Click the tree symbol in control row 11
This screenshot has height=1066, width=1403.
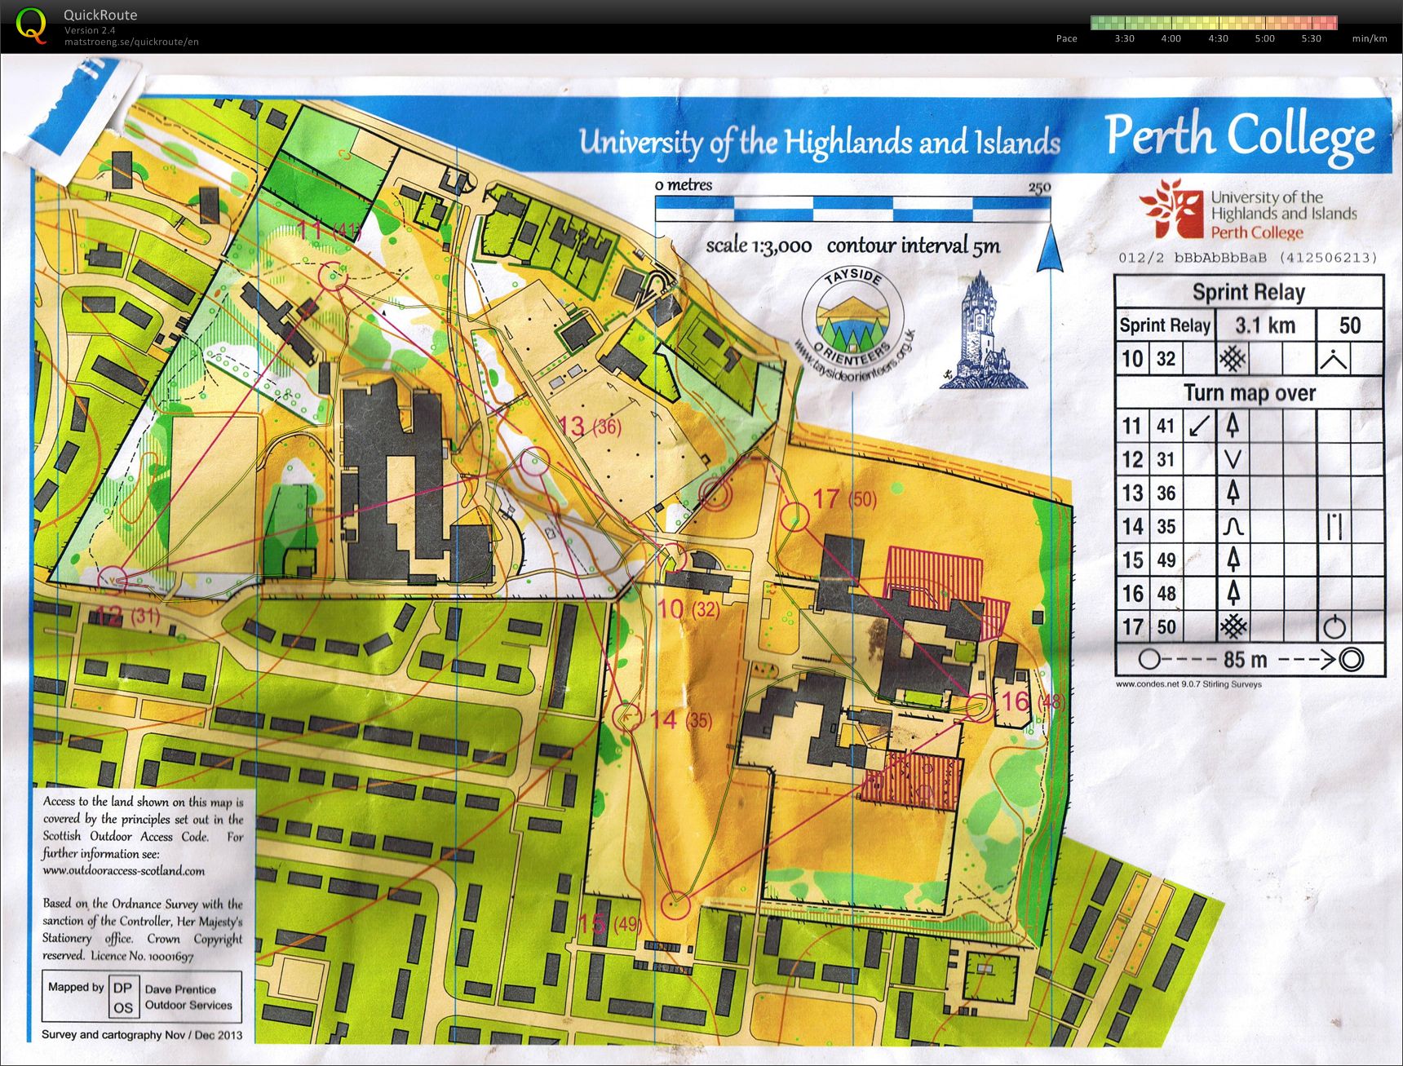[1233, 426]
